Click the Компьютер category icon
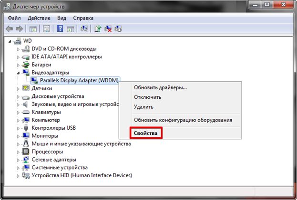The image size is (297, 200). (26, 120)
